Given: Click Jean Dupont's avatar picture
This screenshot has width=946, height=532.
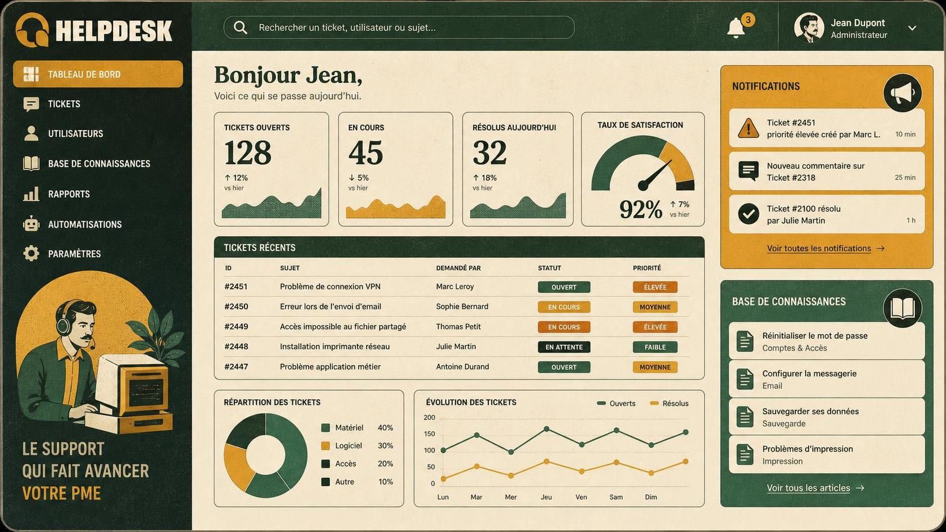Looking at the screenshot, I should pos(809,28).
